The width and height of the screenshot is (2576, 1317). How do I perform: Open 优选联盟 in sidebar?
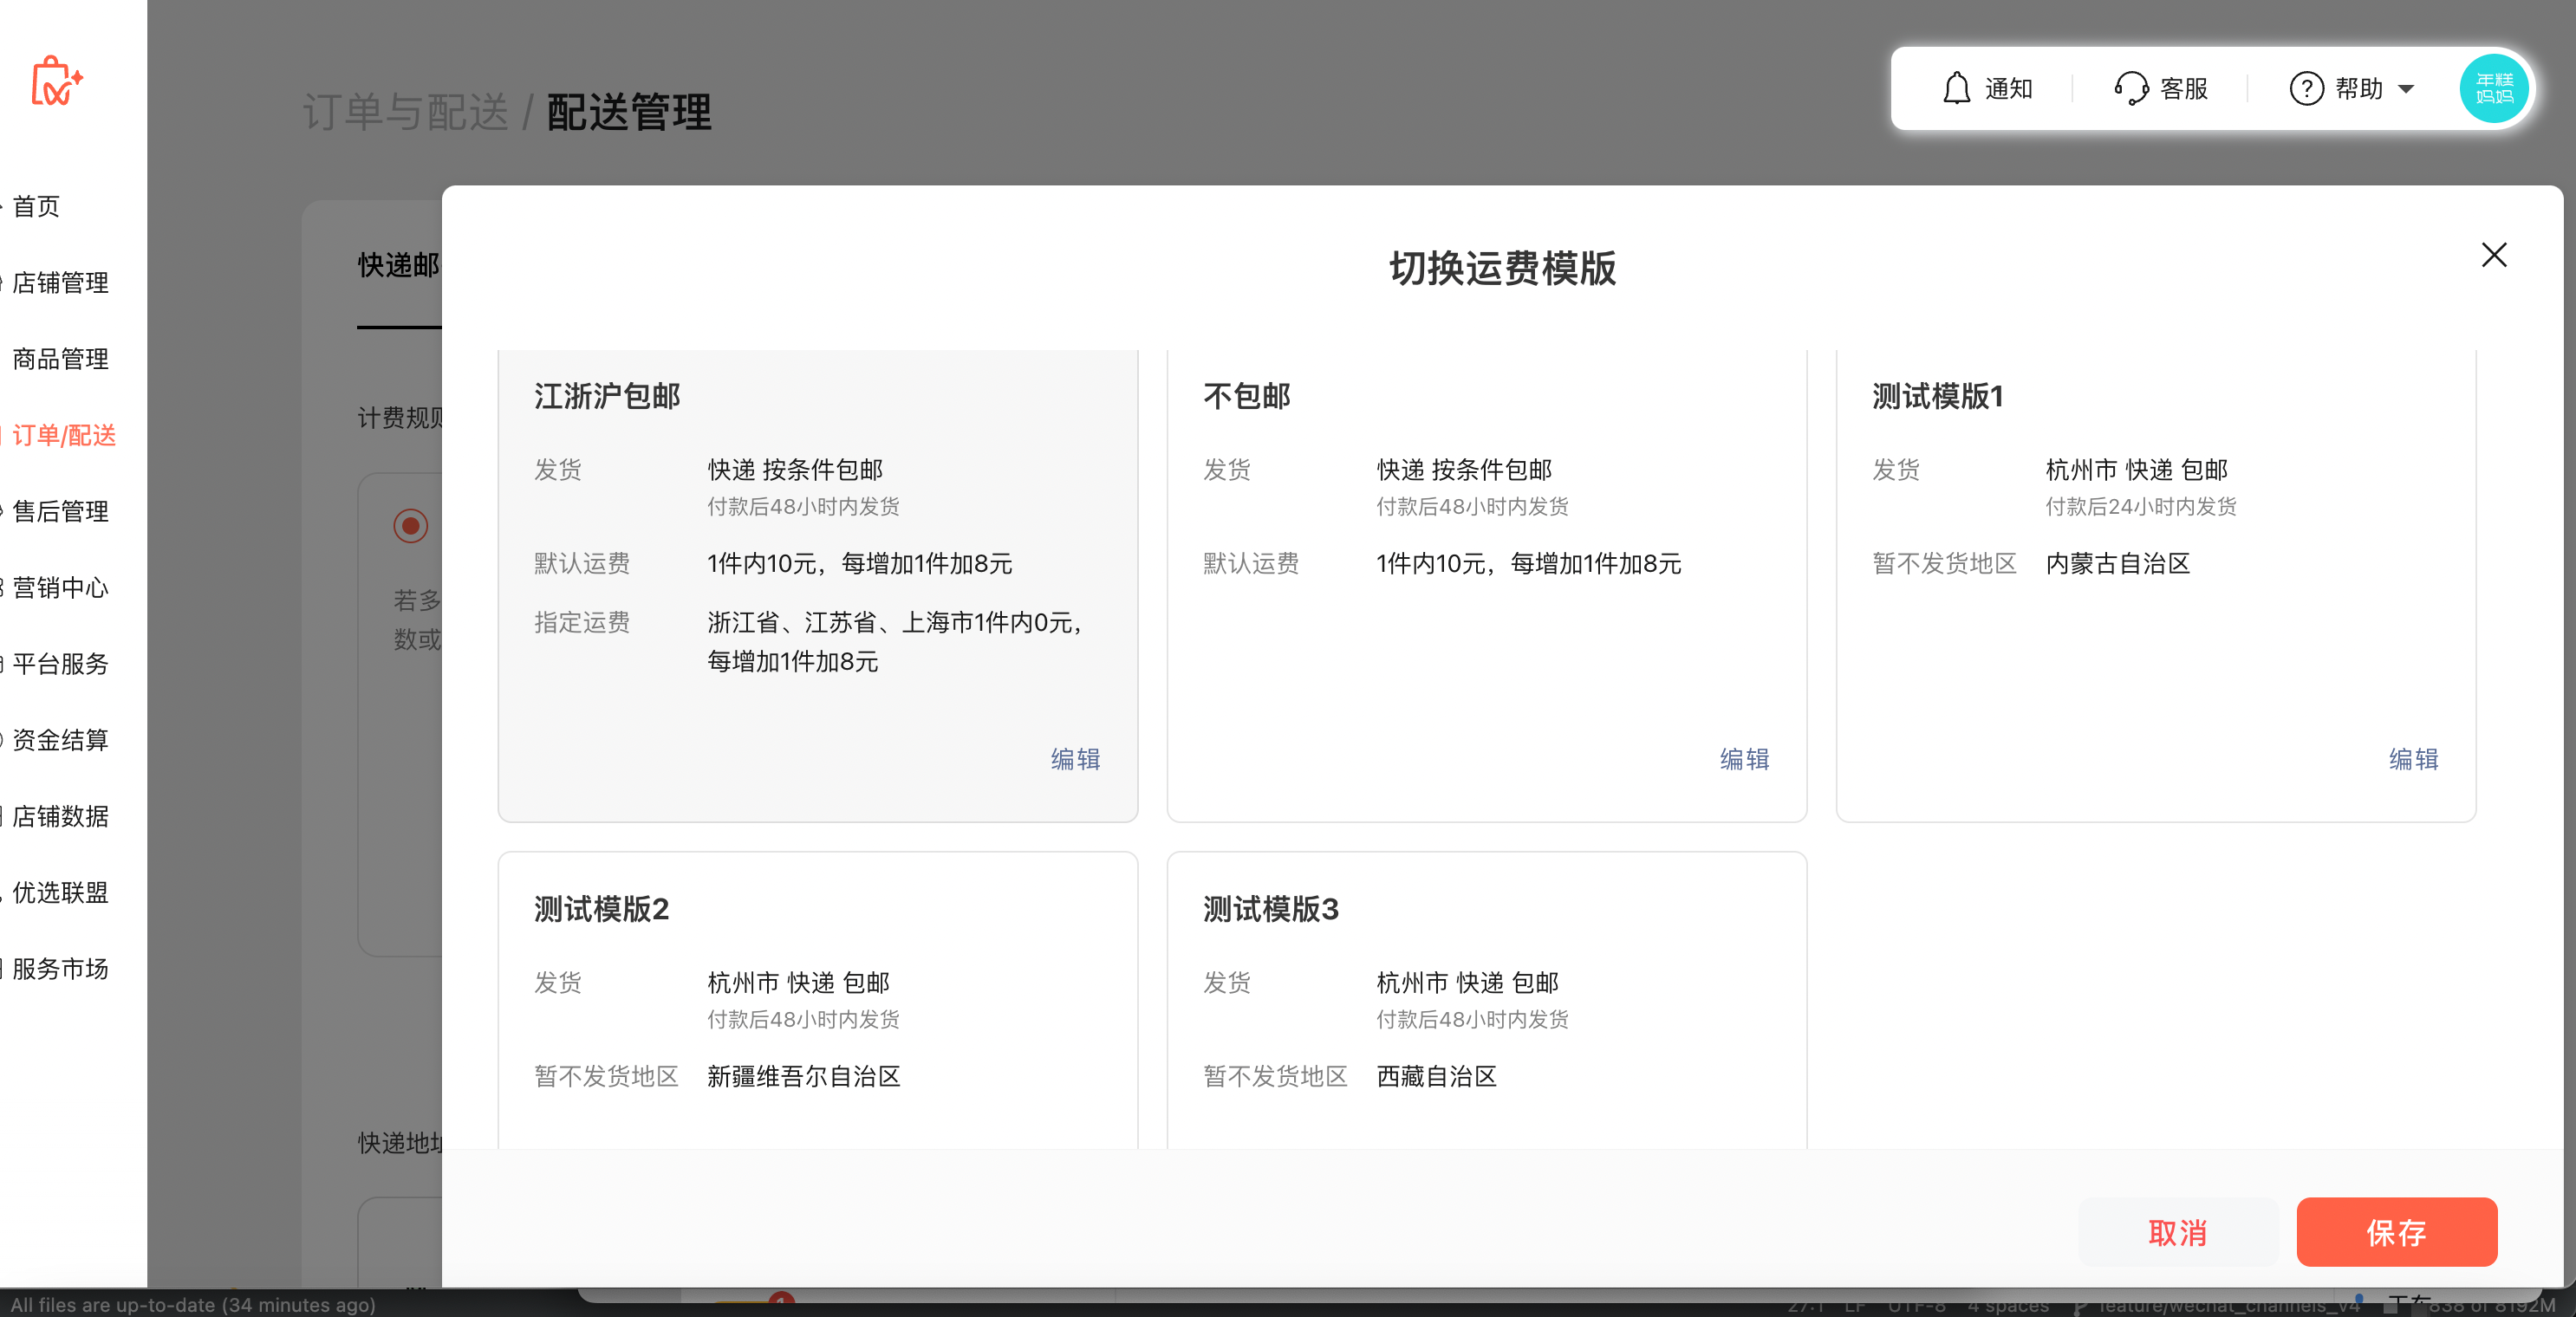point(60,892)
